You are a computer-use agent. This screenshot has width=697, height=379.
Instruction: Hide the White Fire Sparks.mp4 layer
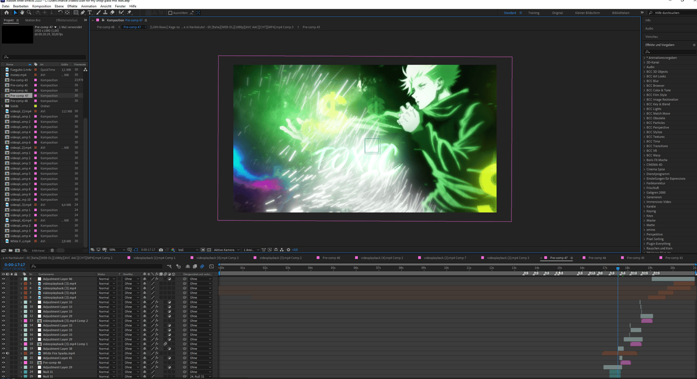3,353
